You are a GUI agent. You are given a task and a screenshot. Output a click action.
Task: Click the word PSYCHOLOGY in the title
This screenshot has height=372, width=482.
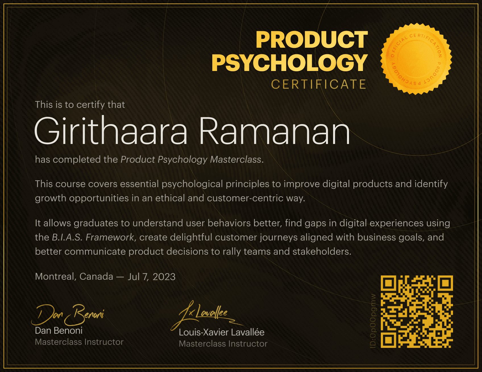point(289,63)
